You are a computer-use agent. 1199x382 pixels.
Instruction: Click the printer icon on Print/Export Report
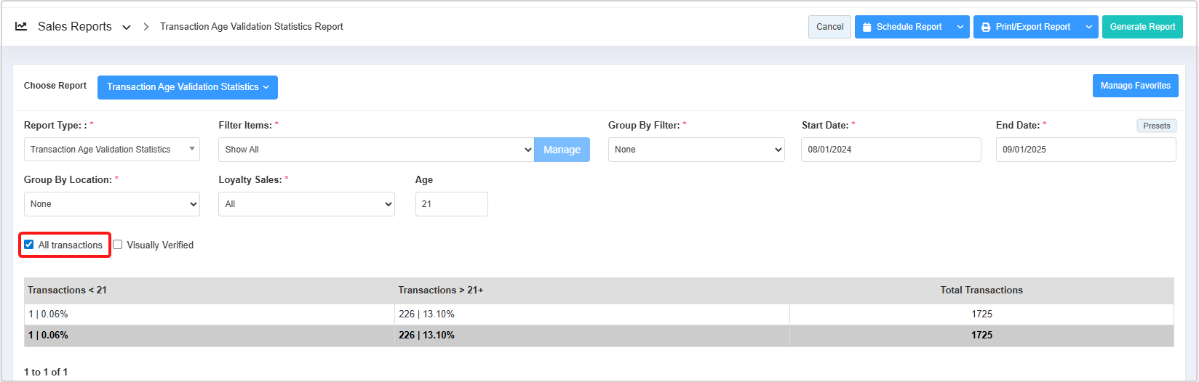[x=986, y=28]
